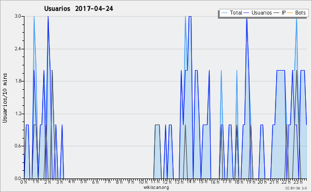Viewport: 312px width, 192px height.
Task: Click the x-axis label '14 h'
Action: click(191, 182)
